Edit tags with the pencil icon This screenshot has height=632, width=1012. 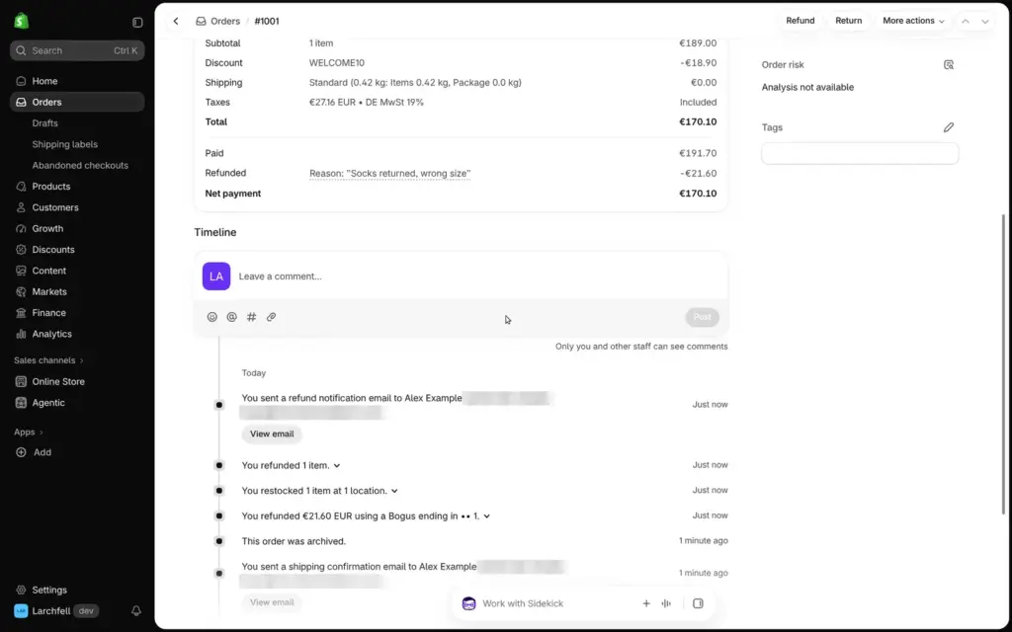(x=948, y=127)
